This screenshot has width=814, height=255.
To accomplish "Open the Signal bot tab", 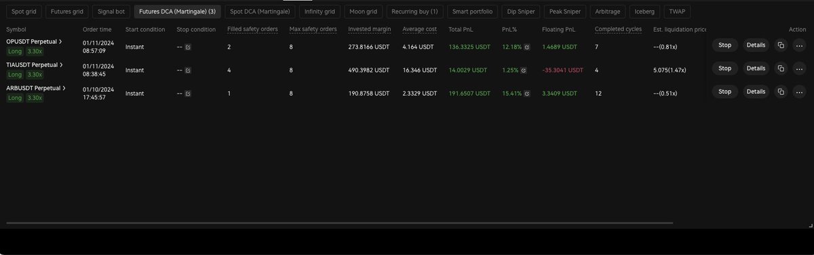I will pos(111,11).
